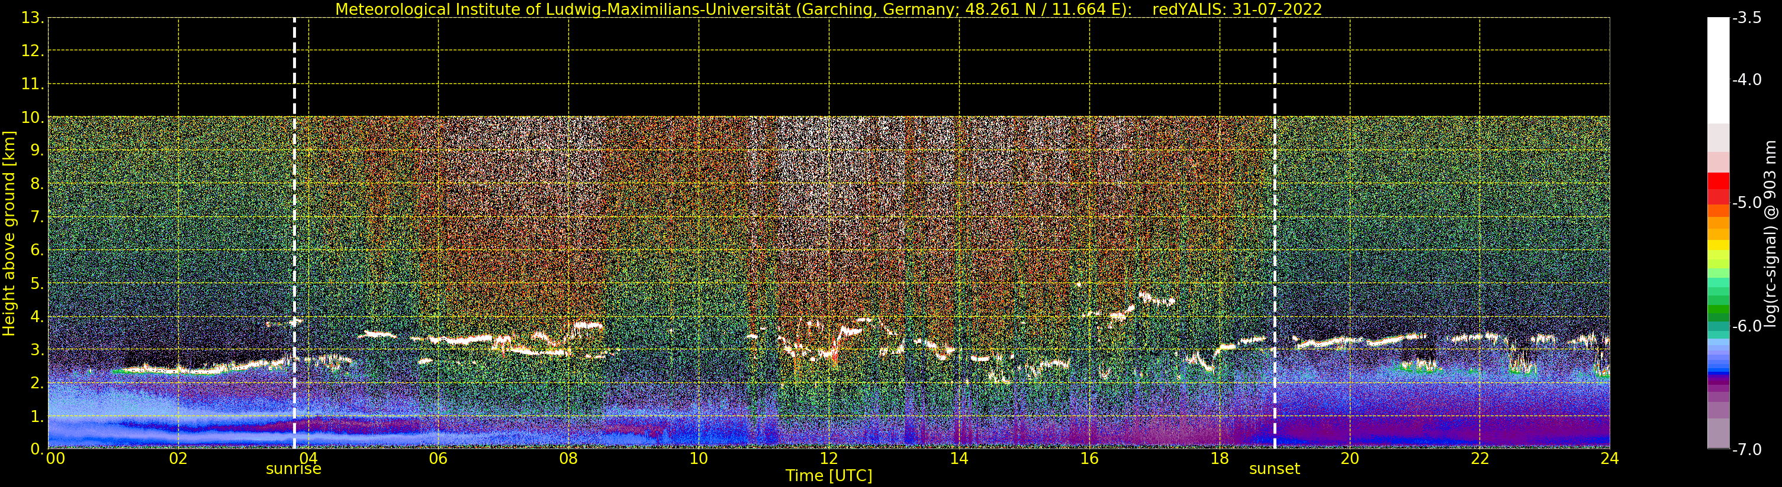Click the '22' time tick label
This screenshot has width=1782, height=487.
(x=1479, y=459)
